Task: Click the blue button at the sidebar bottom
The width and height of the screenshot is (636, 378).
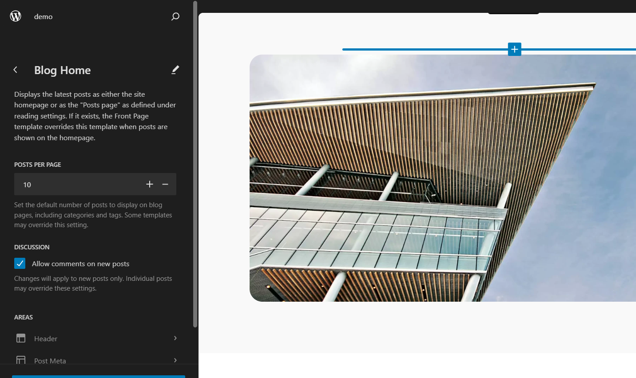Action: coord(99,377)
